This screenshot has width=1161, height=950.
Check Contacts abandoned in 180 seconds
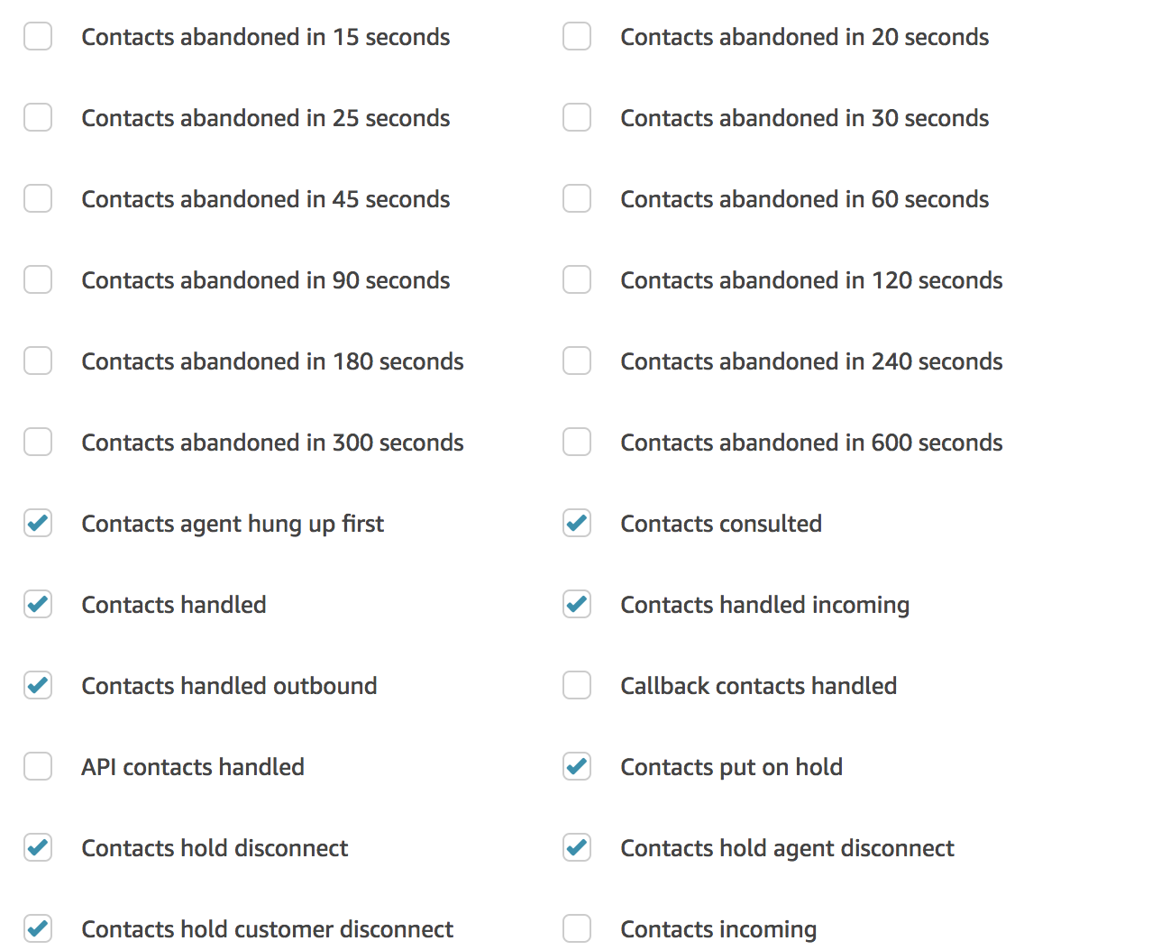(x=38, y=361)
